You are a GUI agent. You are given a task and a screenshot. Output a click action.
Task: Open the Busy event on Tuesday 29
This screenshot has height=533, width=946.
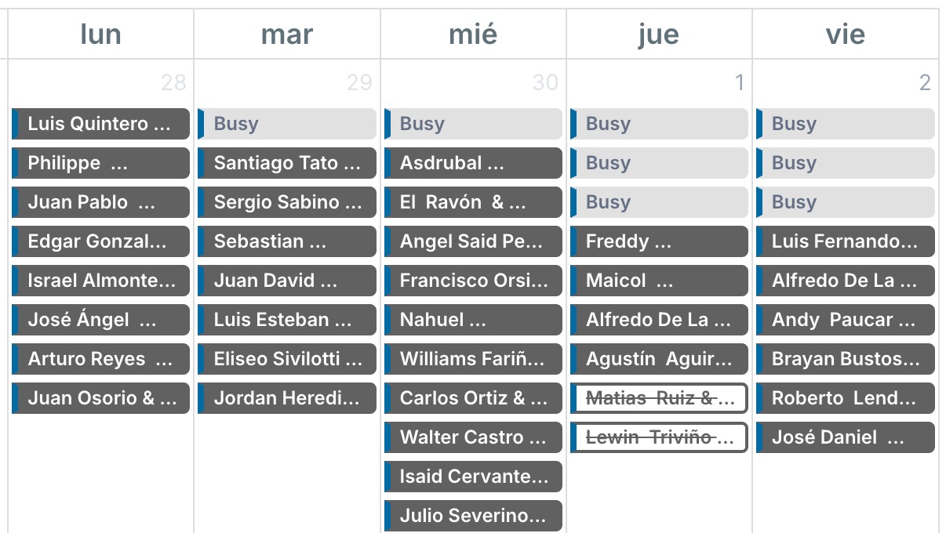pos(287,124)
